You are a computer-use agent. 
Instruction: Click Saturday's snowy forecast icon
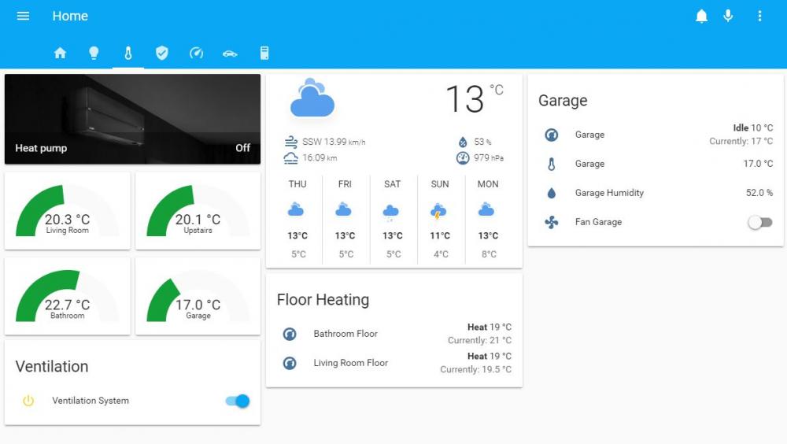[x=391, y=213]
